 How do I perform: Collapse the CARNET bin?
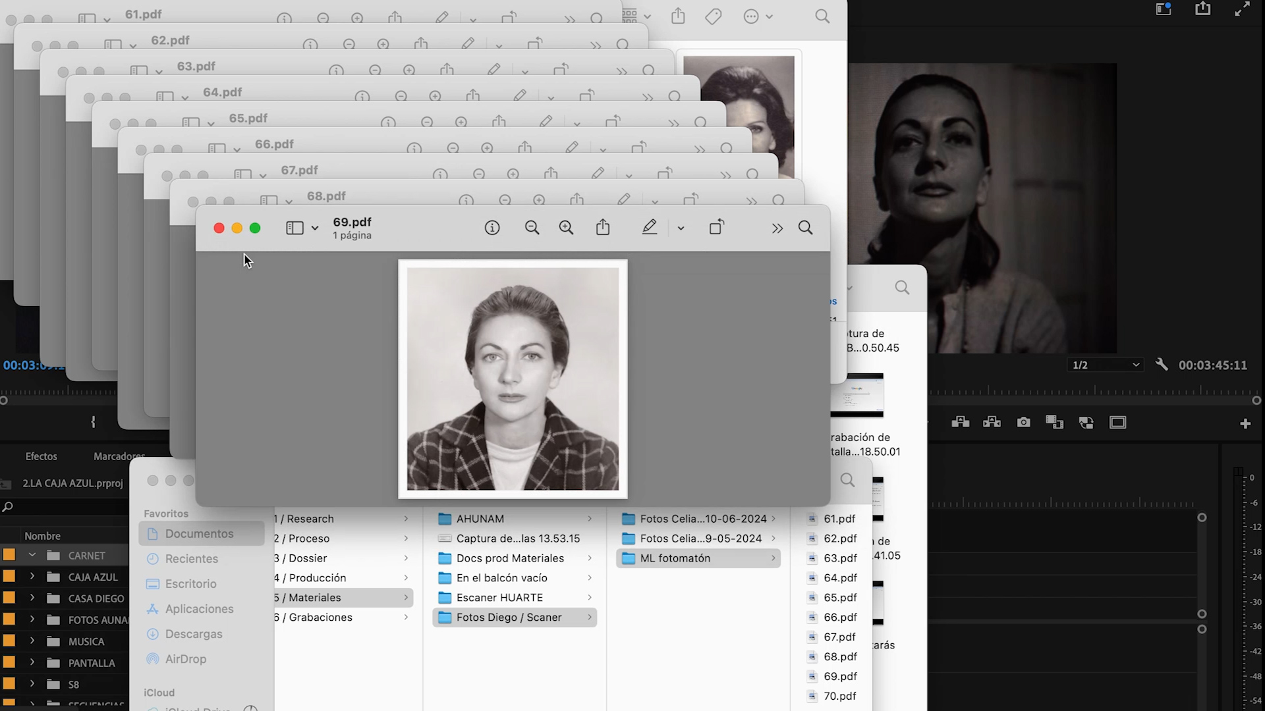pos(32,555)
